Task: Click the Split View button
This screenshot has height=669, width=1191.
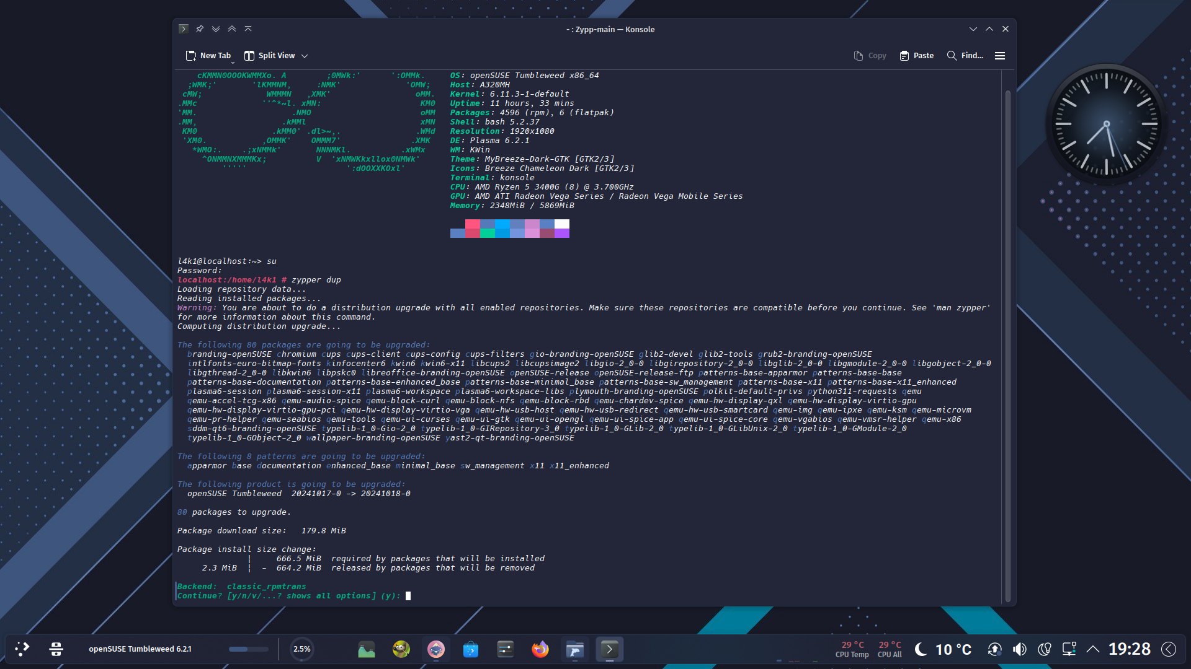Action: click(x=270, y=56)
